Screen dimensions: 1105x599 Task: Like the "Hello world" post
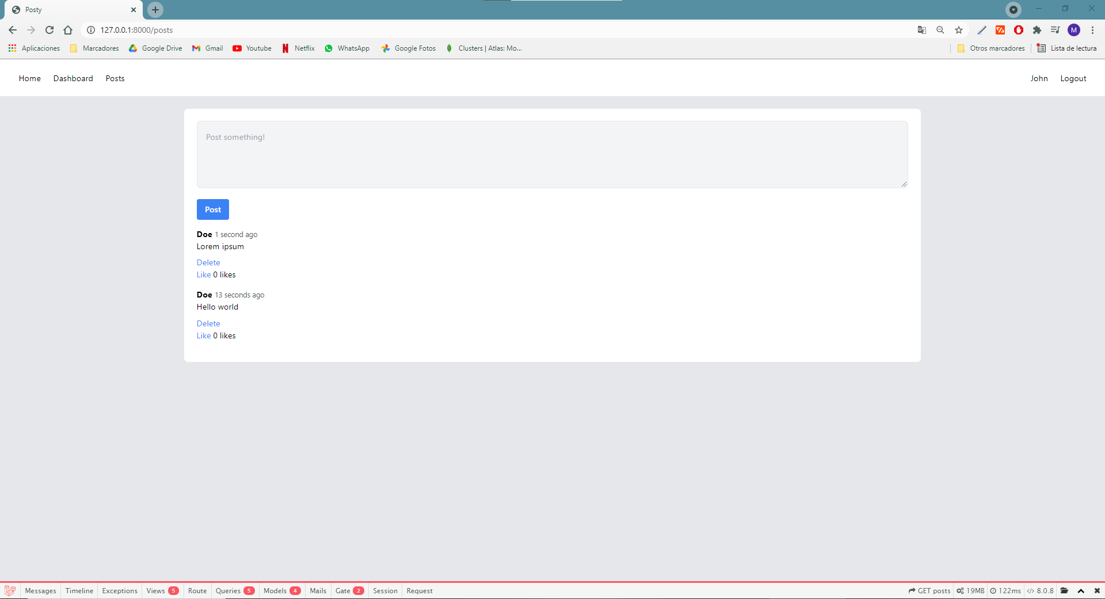click(x=204, y=335)
